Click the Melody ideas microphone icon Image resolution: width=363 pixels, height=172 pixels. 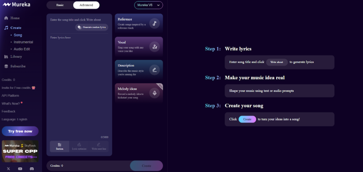pos(154,93)
